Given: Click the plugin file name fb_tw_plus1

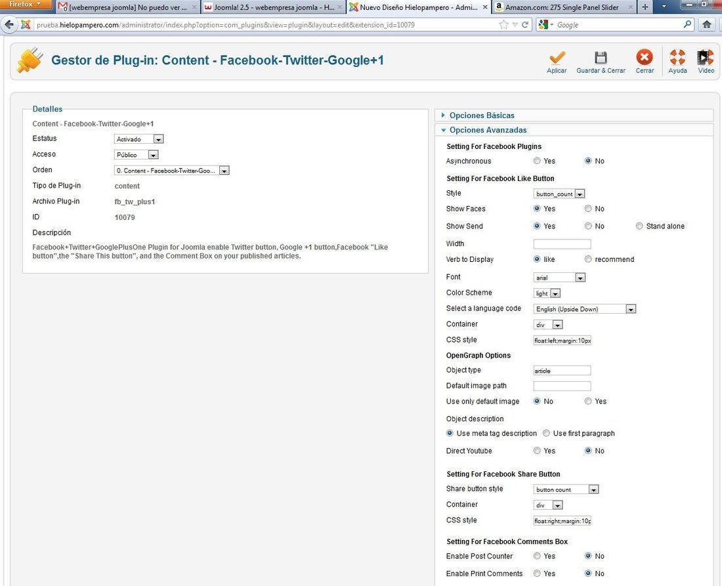Looking at the screenshot, I should (135, 201).
